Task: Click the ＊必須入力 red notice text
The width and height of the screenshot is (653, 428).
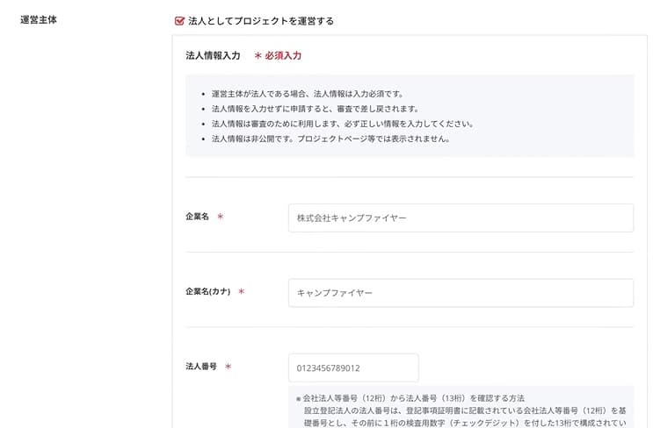Action: point(278,55)
